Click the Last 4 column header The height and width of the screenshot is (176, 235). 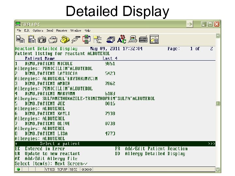click(110, 58)
